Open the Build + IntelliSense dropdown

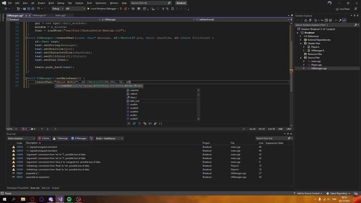coord(109,138)
